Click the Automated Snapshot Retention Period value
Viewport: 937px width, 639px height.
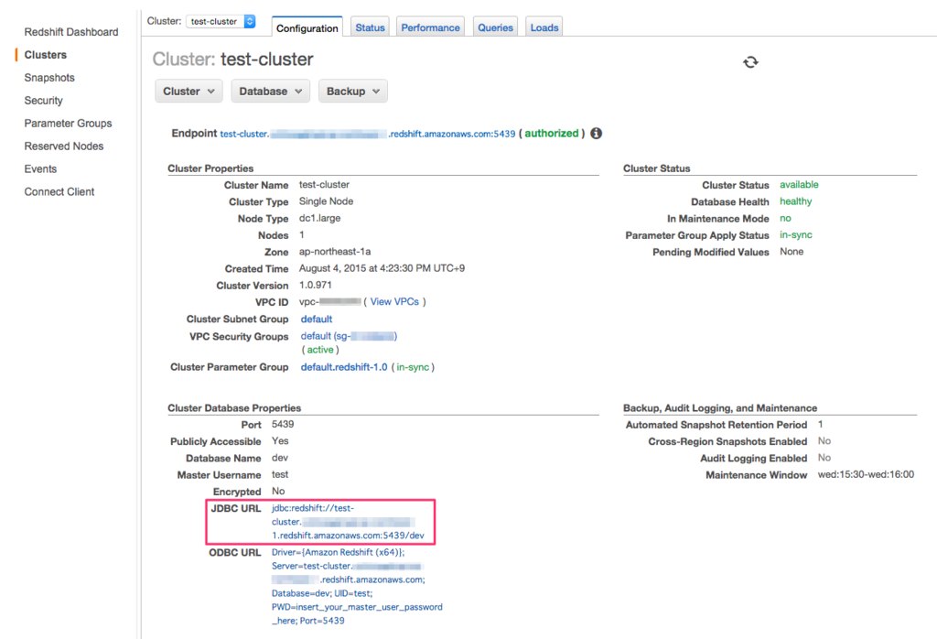click(x=821, y=425)
